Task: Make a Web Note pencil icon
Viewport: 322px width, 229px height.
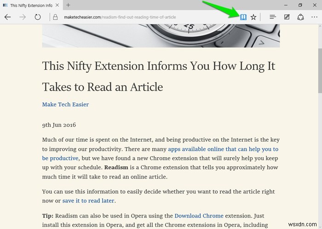Action: 287,17
